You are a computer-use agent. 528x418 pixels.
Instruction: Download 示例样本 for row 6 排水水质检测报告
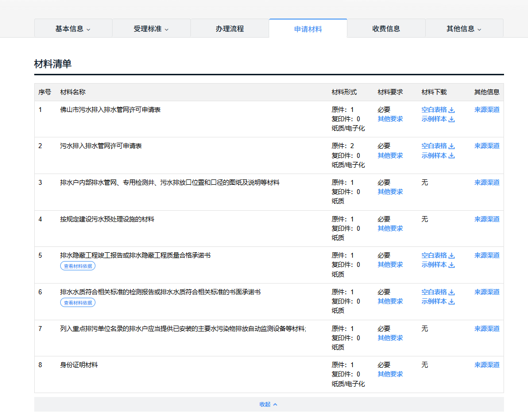(438, 301)
